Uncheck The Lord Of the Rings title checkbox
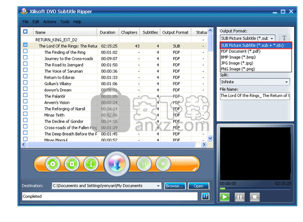Screen dimensions: 303x222 25,45
